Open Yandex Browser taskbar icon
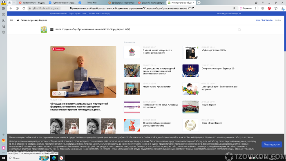 tap(61, 158)
